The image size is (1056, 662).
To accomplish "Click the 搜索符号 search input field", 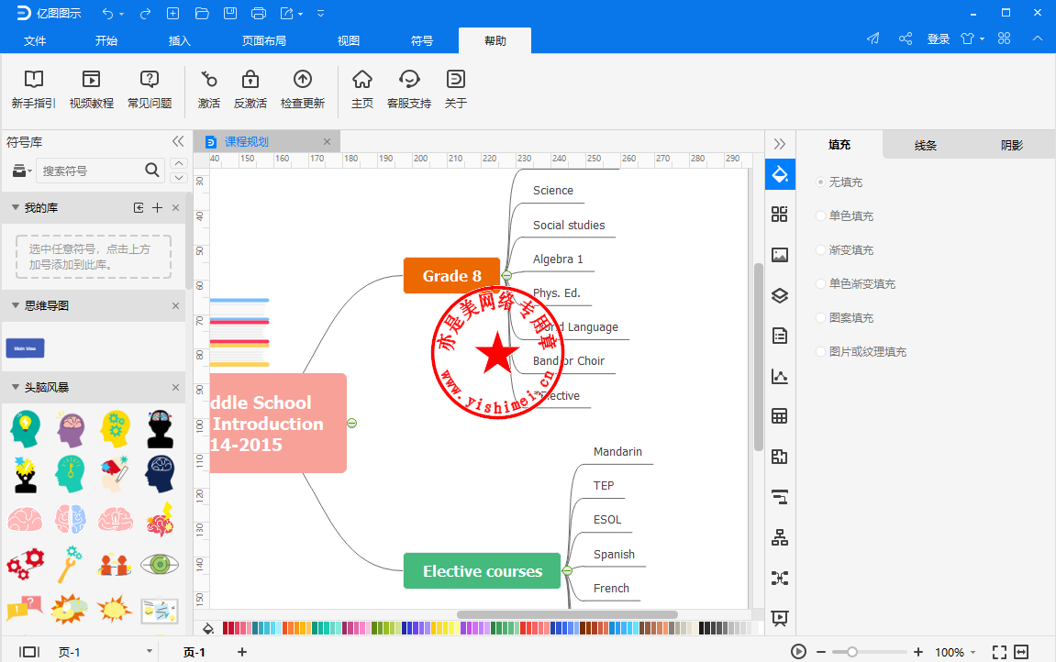I will coord(90,171).
